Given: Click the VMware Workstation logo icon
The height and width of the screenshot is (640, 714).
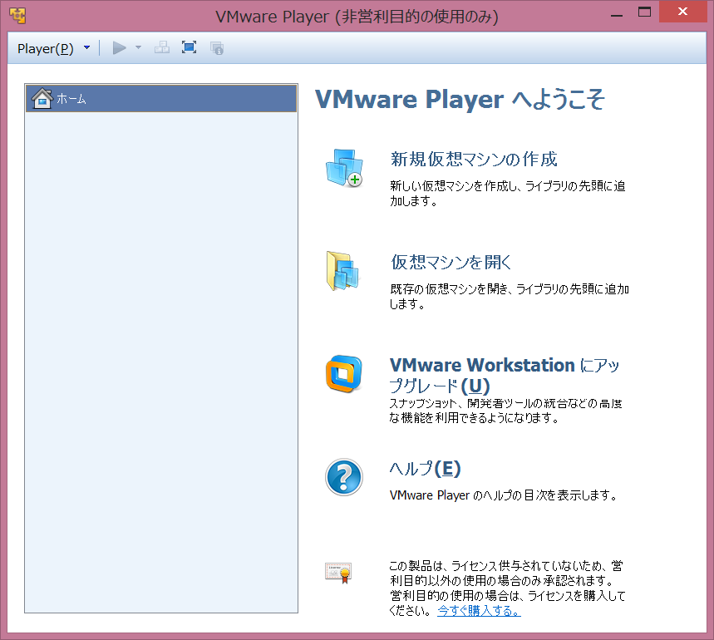Looking at the screenshot, I should point(344,374).
